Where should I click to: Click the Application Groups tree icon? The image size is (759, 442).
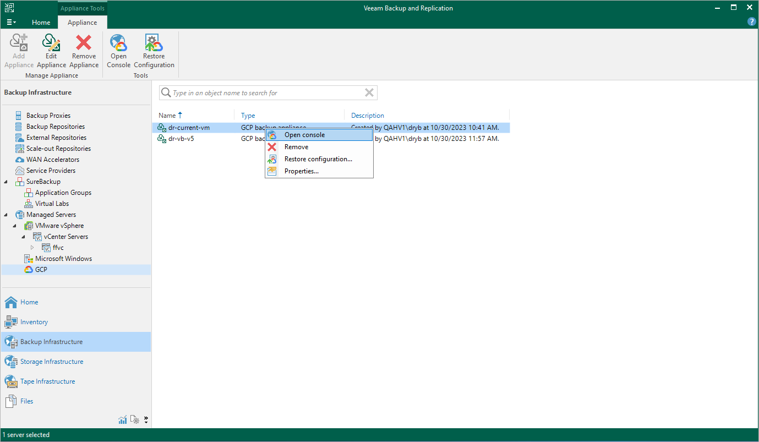click(x=29, y=193)
